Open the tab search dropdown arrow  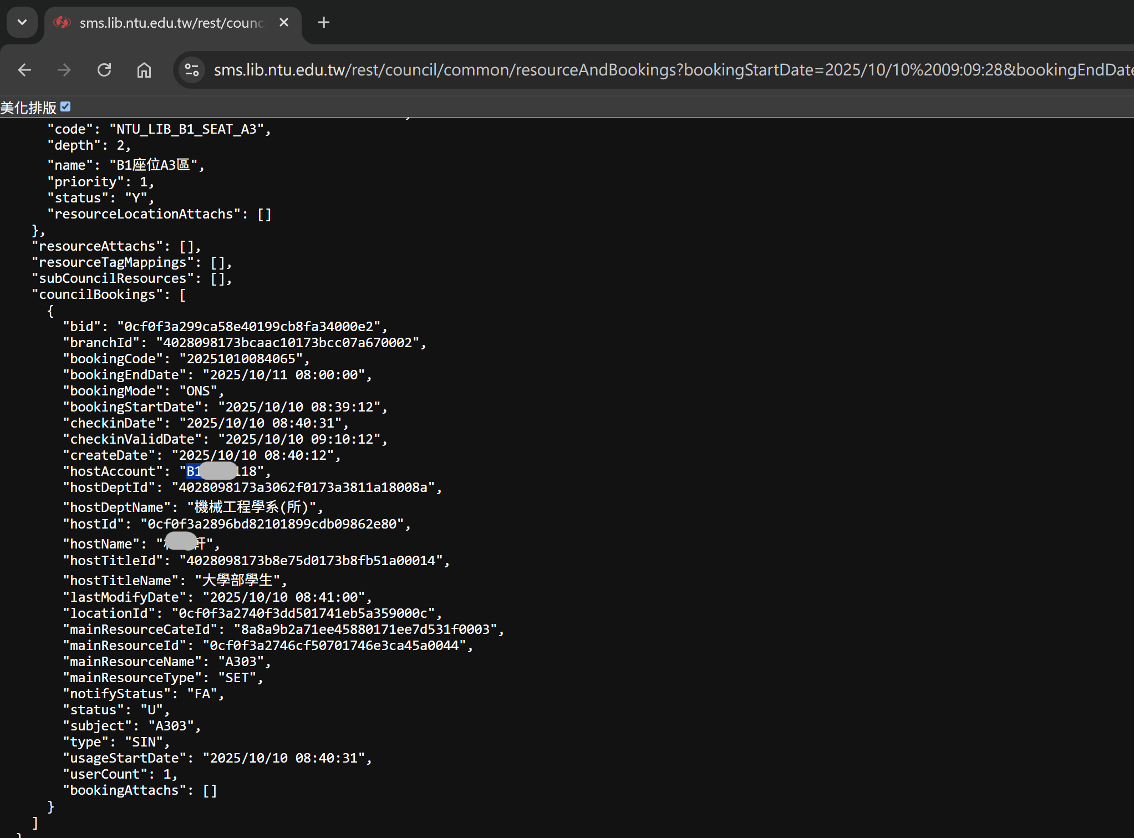22,23
